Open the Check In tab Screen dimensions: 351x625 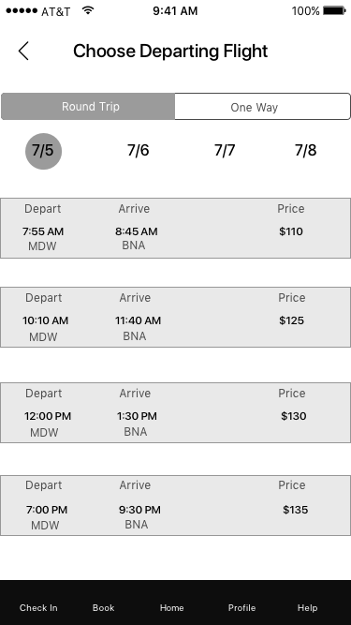[38, 608]
